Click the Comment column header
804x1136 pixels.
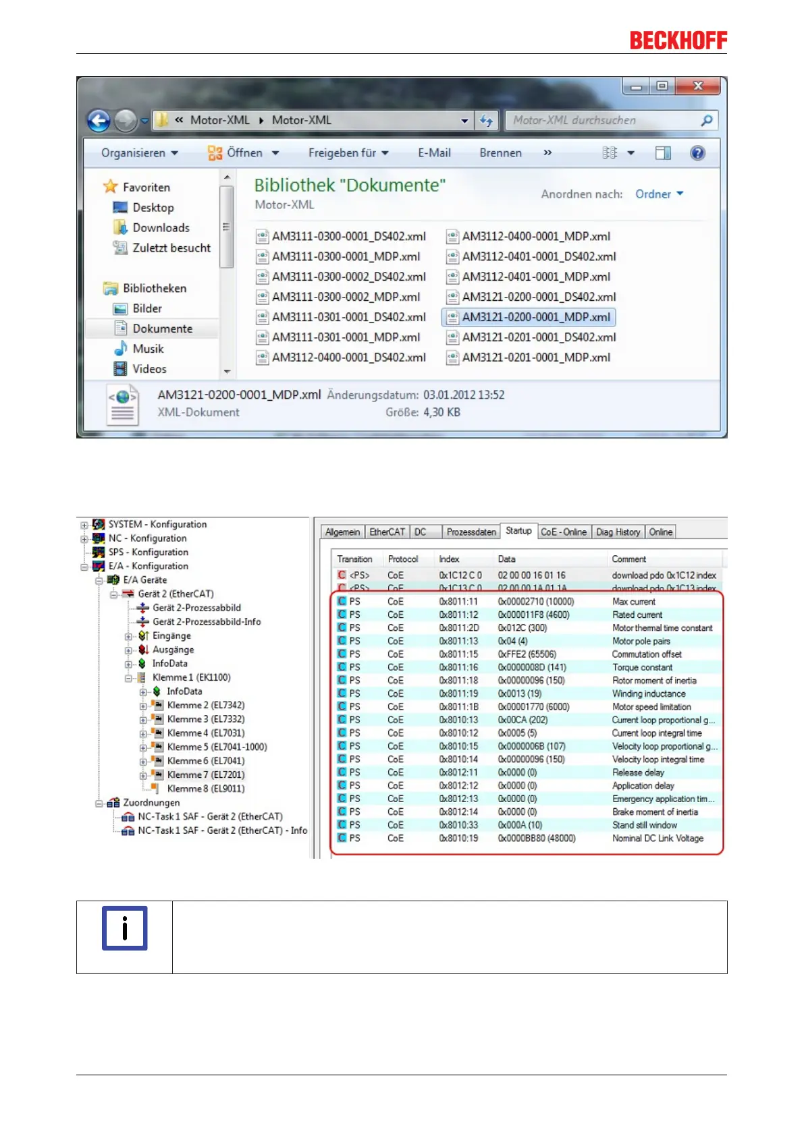(665, 559)
